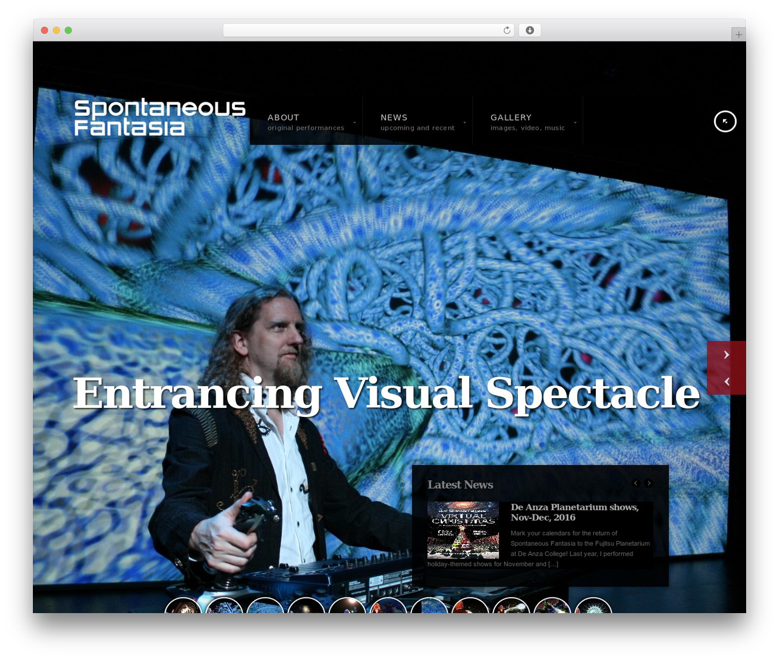Expand the ABOUT menu dropdown arrow
The width and height of the screenshot is (779, 660).
pos(355,122)
